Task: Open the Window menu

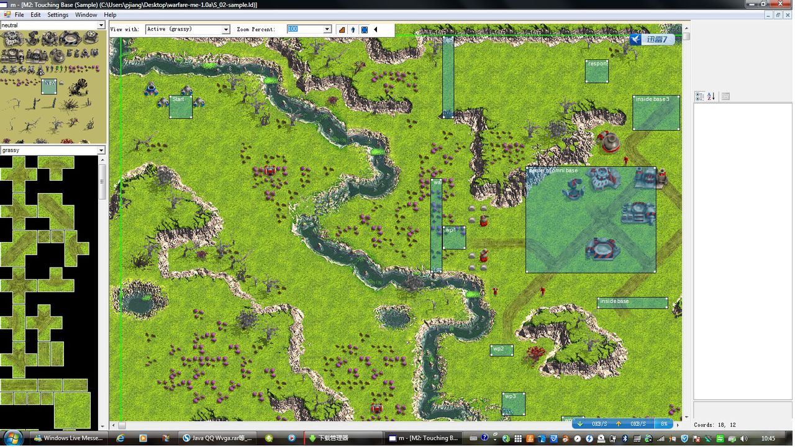Action: click(86, 15)
